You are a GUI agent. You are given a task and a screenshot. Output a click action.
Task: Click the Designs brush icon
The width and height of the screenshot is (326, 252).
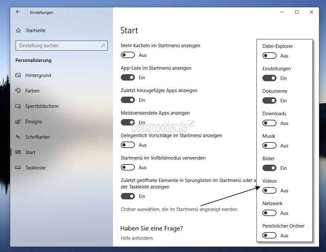[x=18, y=122]
